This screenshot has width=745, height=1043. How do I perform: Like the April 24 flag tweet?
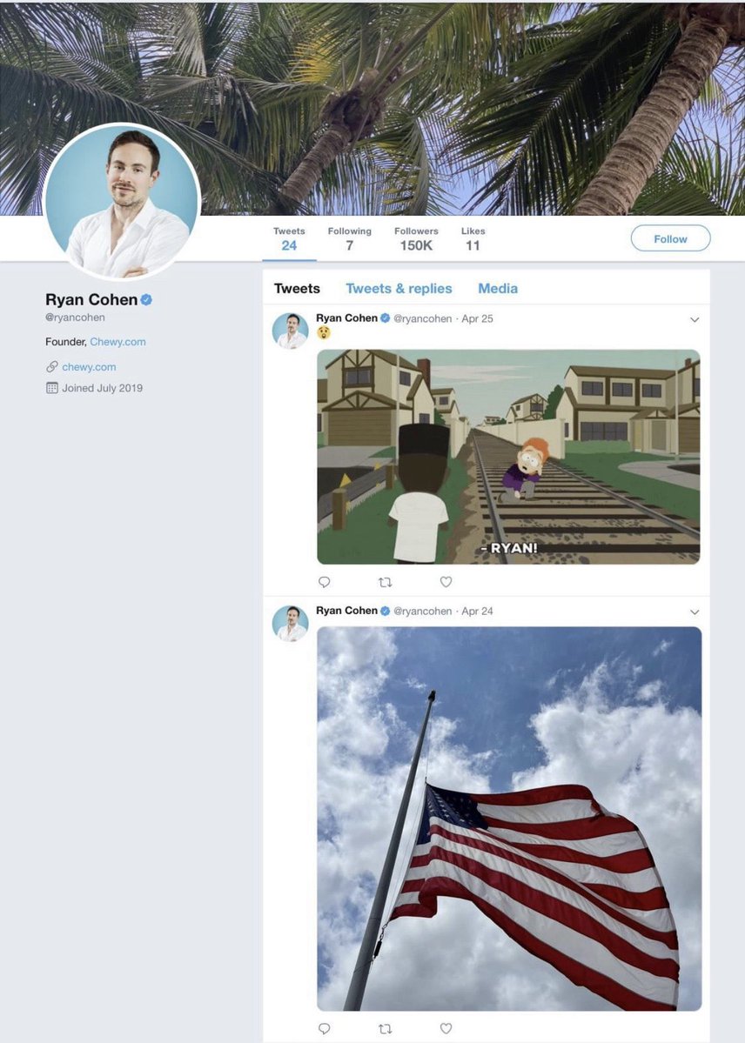click(446, 1028)
